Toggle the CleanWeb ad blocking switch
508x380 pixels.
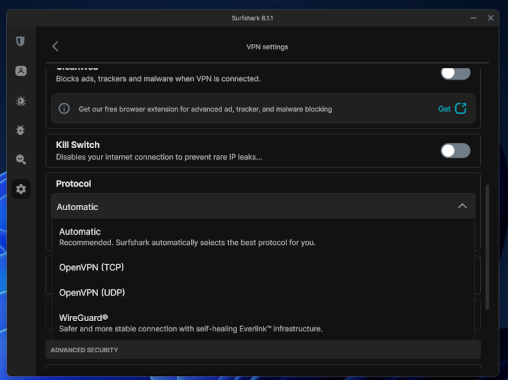pyautogui.click(x=455, y=74)
